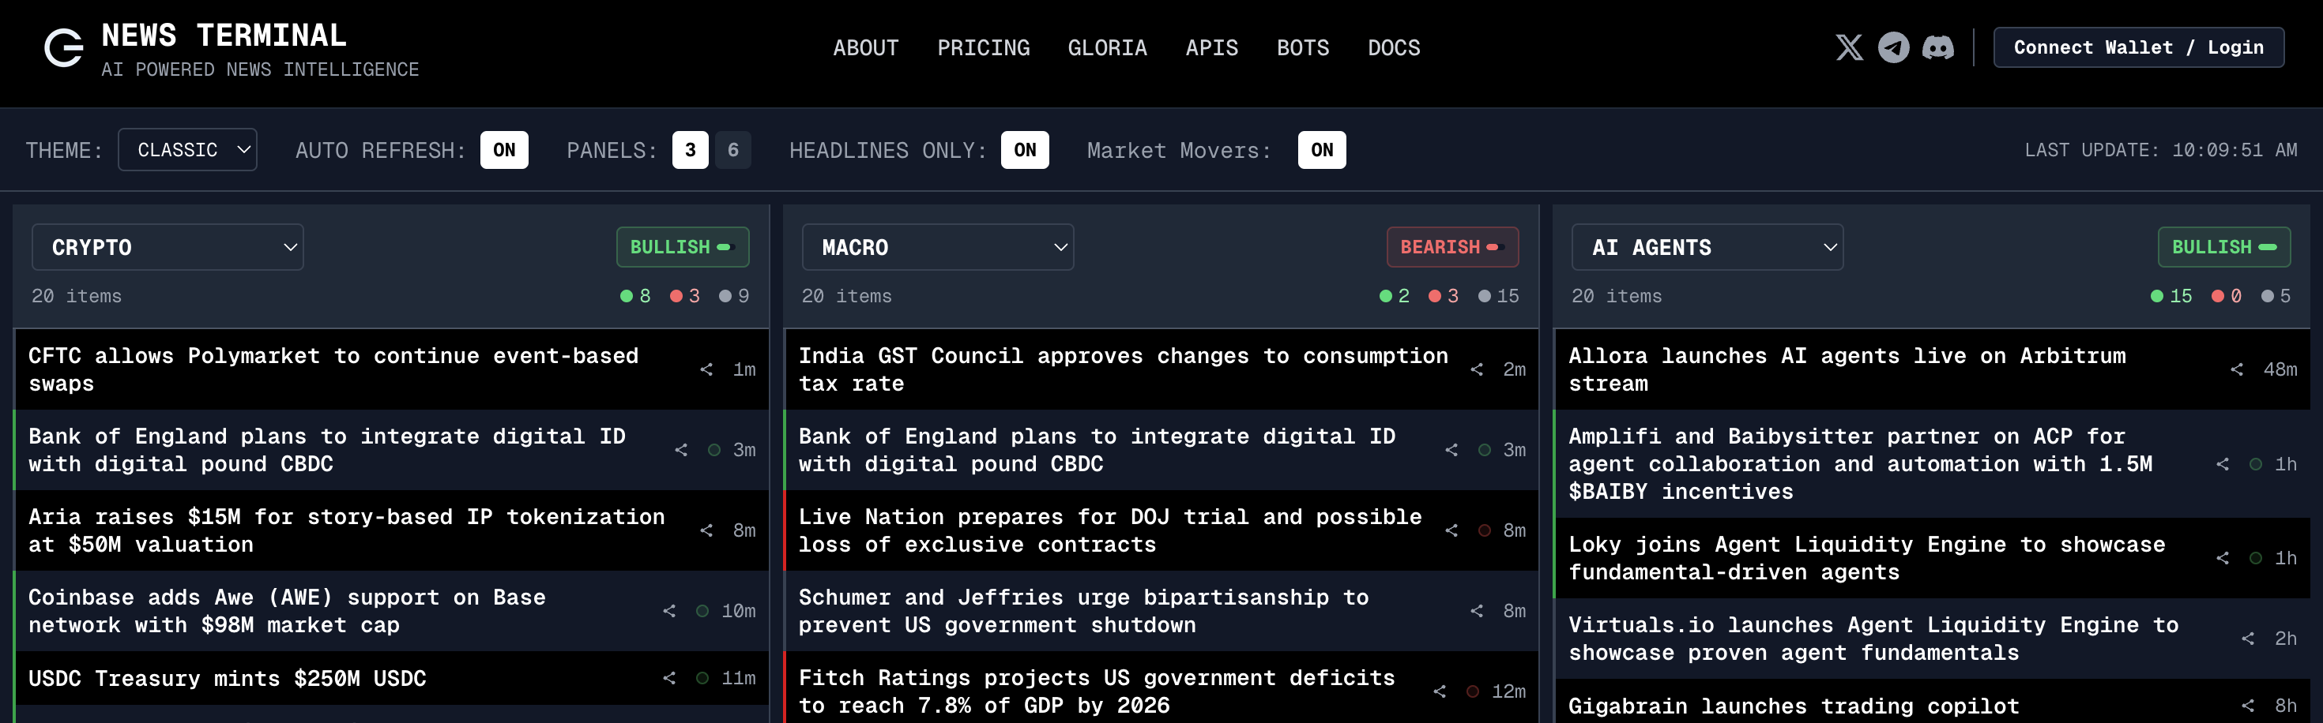Share the Live Nation DOJ trial headline
This screenshot has height=723, width=2323.
pyautogui.click(x=1451, y=530)
